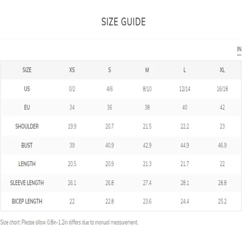Click length value 20.5 for XS
The width and height of the screenshot is (242, 242).
point(72,164)
